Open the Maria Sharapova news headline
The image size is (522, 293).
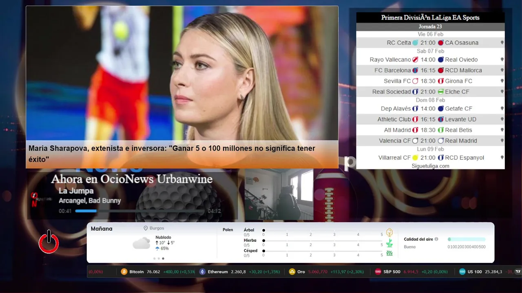tap(172, 154)
